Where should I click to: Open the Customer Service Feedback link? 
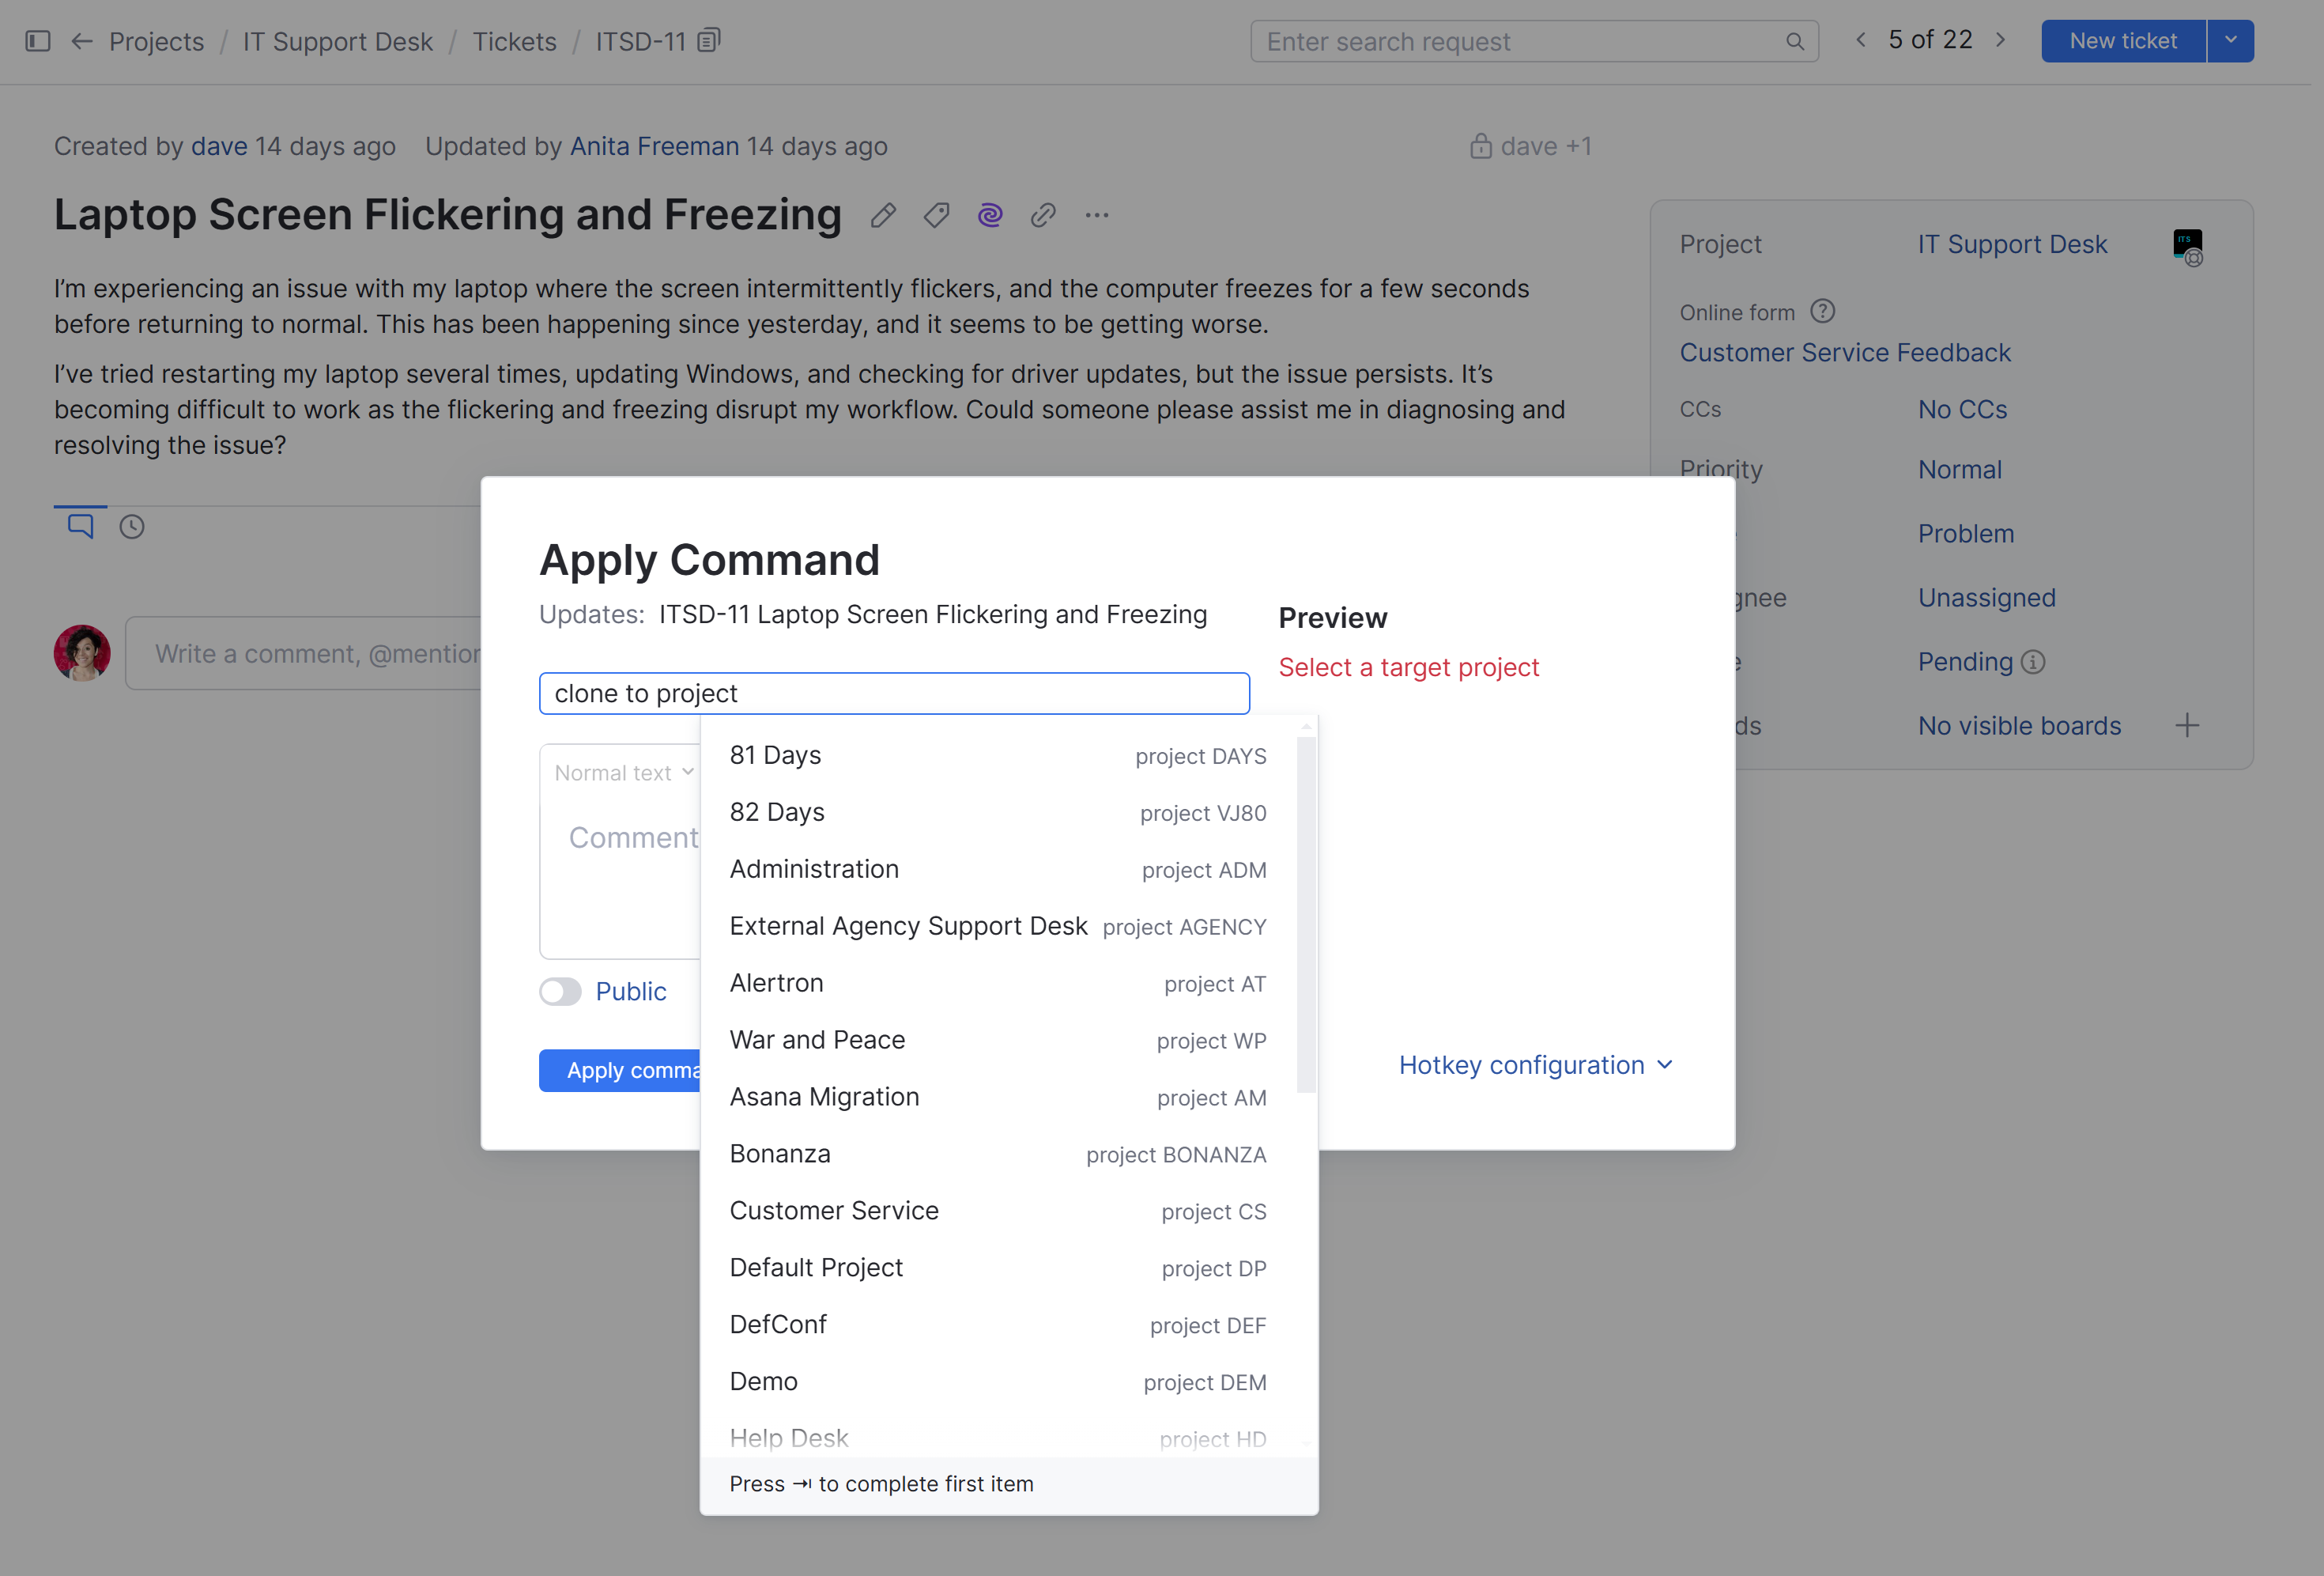click(x=1844, y=352)
